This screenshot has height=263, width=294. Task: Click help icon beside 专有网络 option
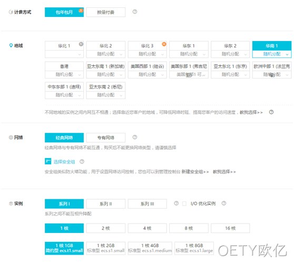[135, 137]
